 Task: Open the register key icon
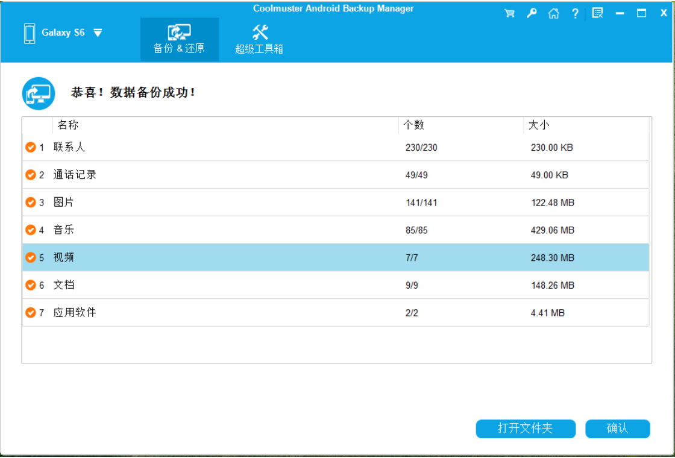532,13
